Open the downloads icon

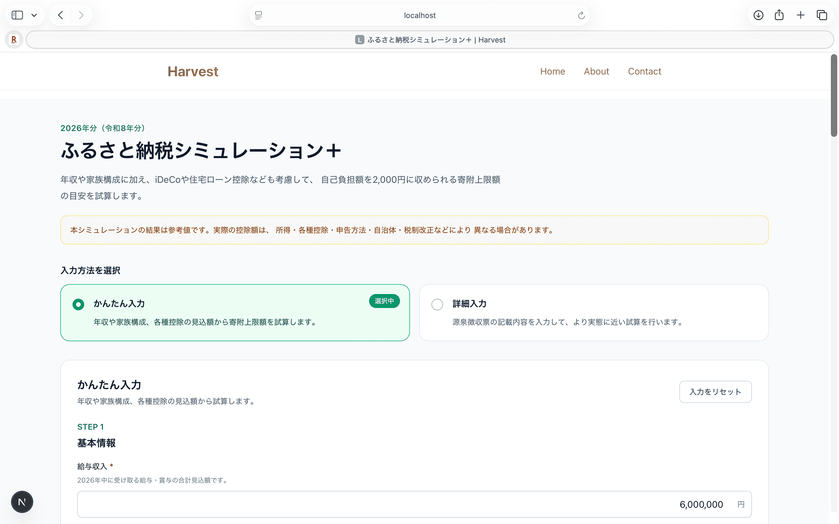758,15
